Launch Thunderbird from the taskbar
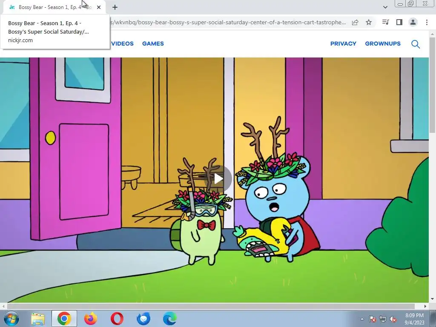The width and height of the screenshot is (436, 327). pos(143,318)
